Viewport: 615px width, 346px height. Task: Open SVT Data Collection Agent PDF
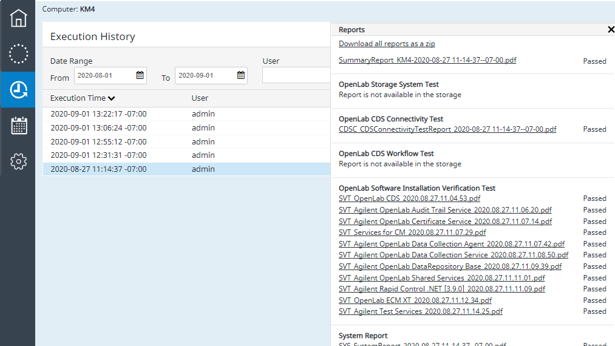pos(452,243)
